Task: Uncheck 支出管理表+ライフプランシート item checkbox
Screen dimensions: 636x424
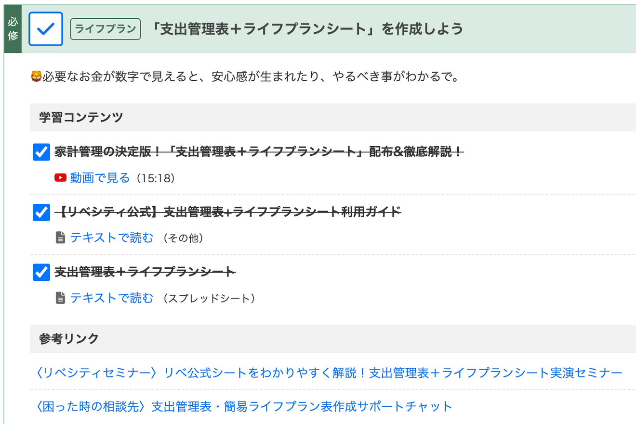Action: pos(41,272)
